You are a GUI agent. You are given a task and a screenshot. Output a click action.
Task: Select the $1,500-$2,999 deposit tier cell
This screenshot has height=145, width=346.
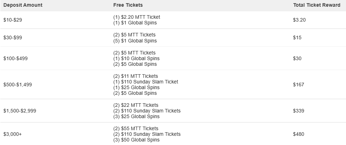pyautogui.click(x=20, y=111)
